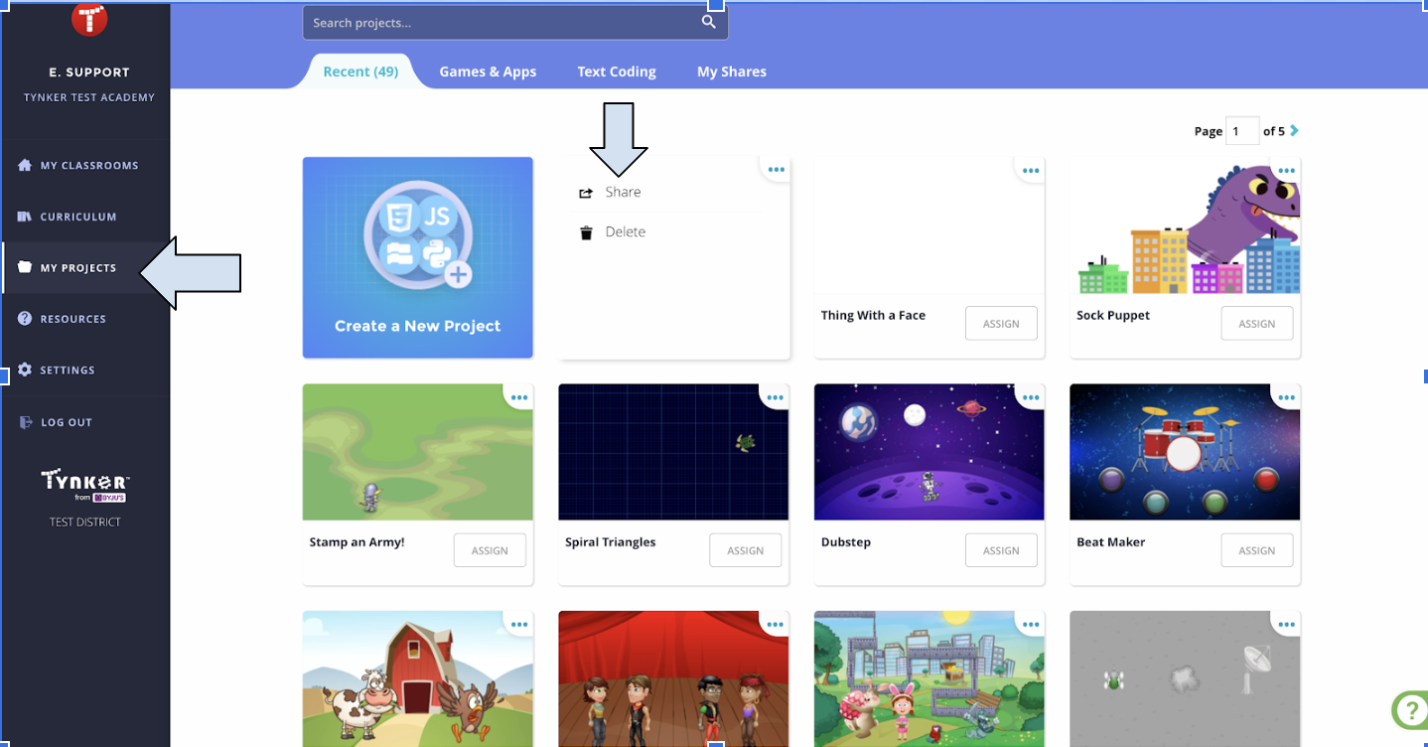Screen dimensions: 1428x747
Task: Open options dots for Dubstep
Action: tap(1032, 397)
